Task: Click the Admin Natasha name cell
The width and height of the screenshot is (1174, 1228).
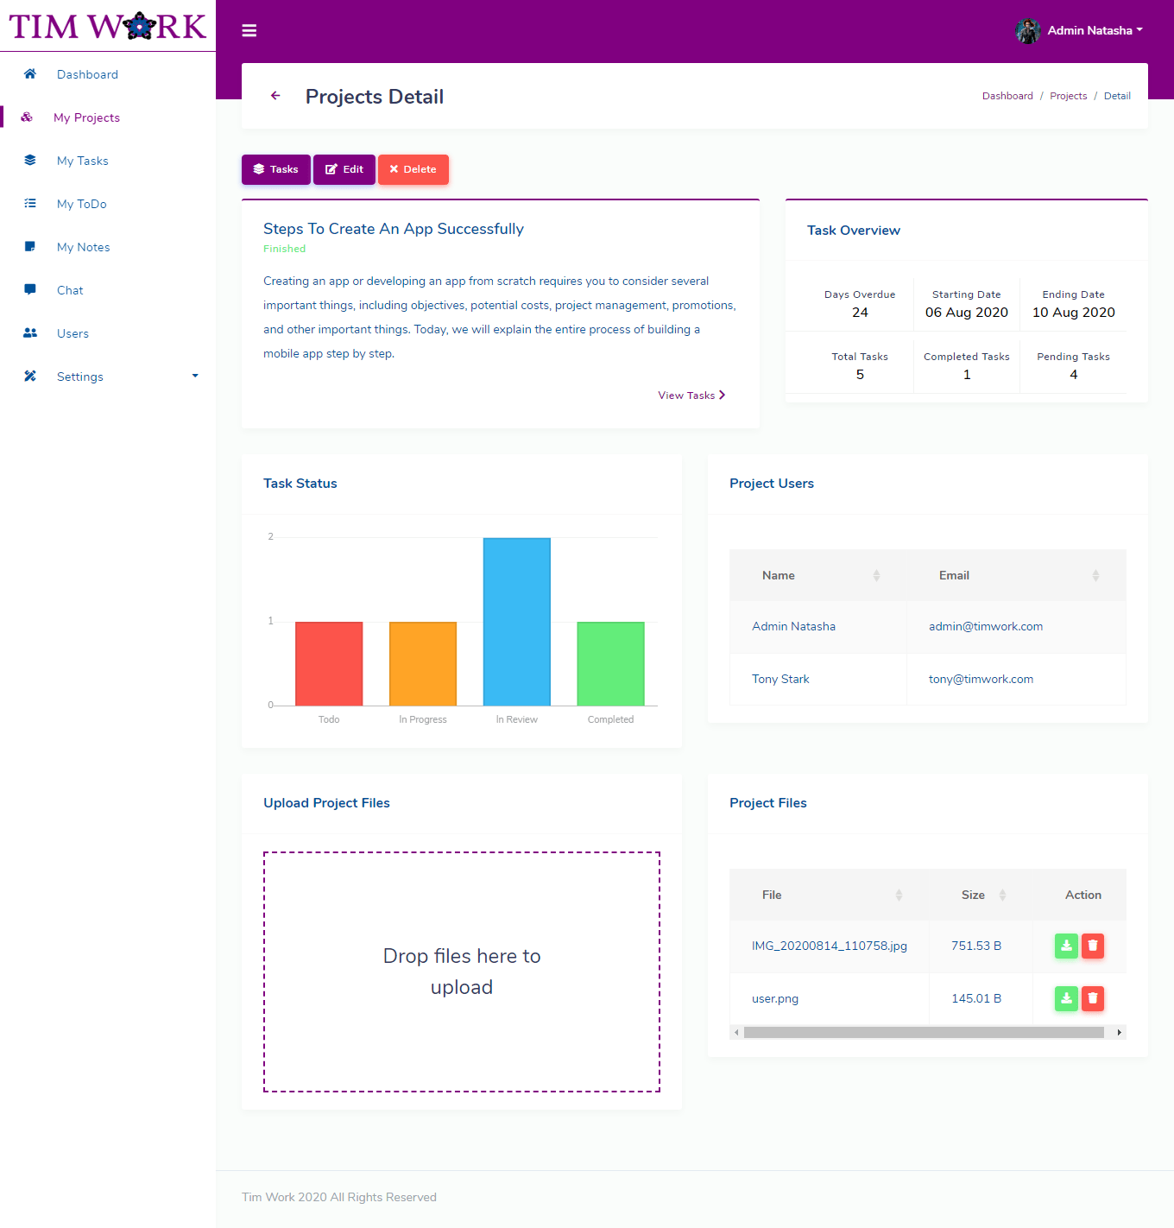Action: coord(818,627)
